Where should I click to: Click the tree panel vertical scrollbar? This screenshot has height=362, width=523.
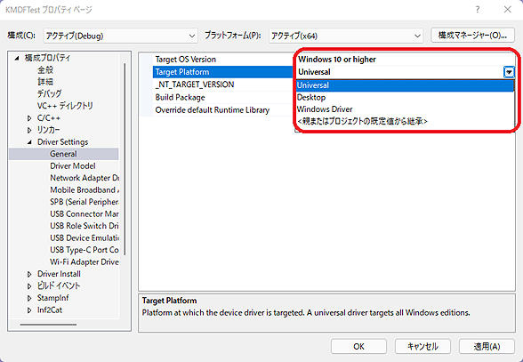125,159
